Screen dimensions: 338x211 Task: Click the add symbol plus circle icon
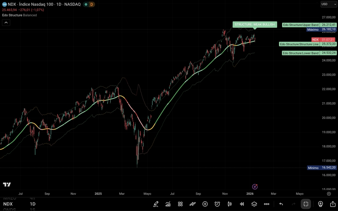tap(205, 204)
